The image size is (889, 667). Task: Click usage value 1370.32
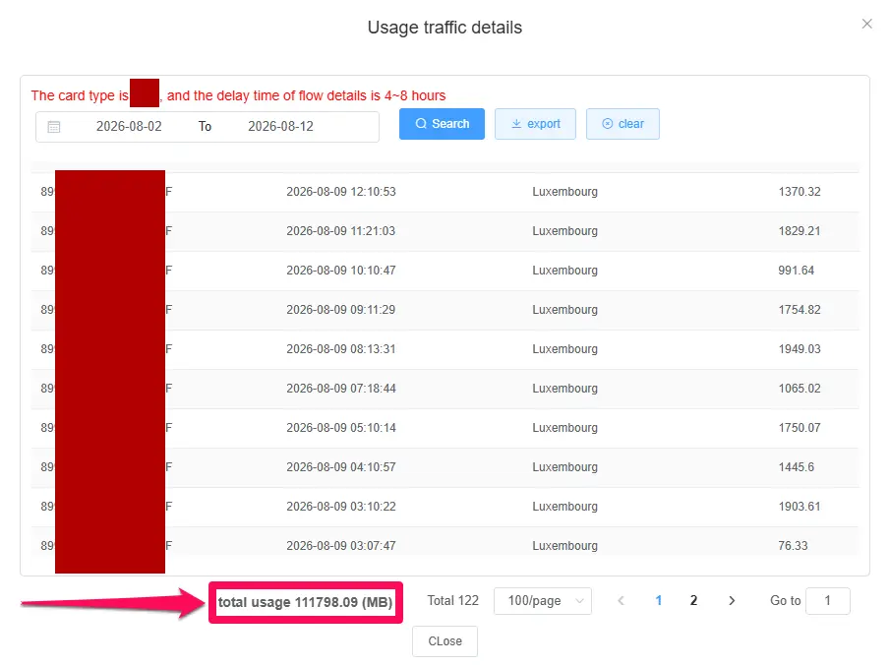pos(800,192)
